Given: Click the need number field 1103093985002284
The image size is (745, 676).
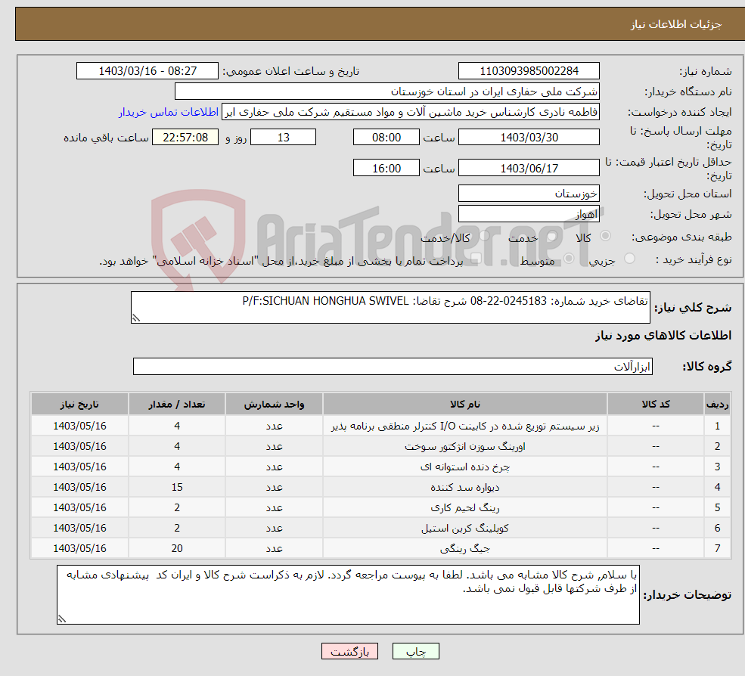Looking at the screenshot, I should (529, 71).
